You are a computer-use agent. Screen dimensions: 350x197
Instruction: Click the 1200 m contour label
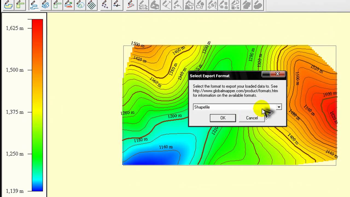[x=175, y=116]
